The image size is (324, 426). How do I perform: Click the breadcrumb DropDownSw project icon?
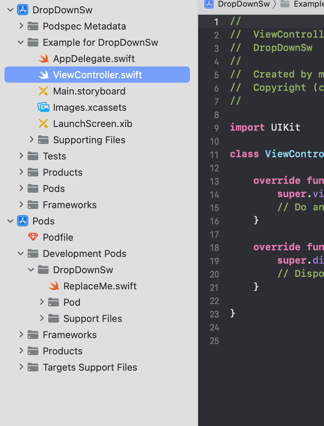[x=209, y=4]
